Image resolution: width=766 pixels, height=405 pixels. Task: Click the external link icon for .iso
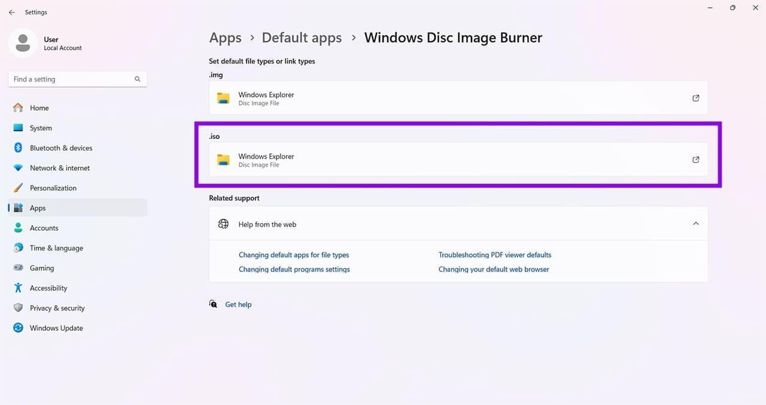tap(695, 160)
